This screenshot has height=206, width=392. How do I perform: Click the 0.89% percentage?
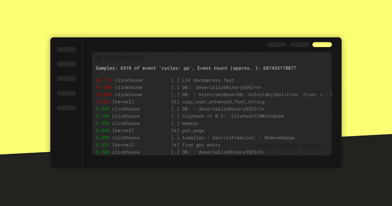point(102,138)
